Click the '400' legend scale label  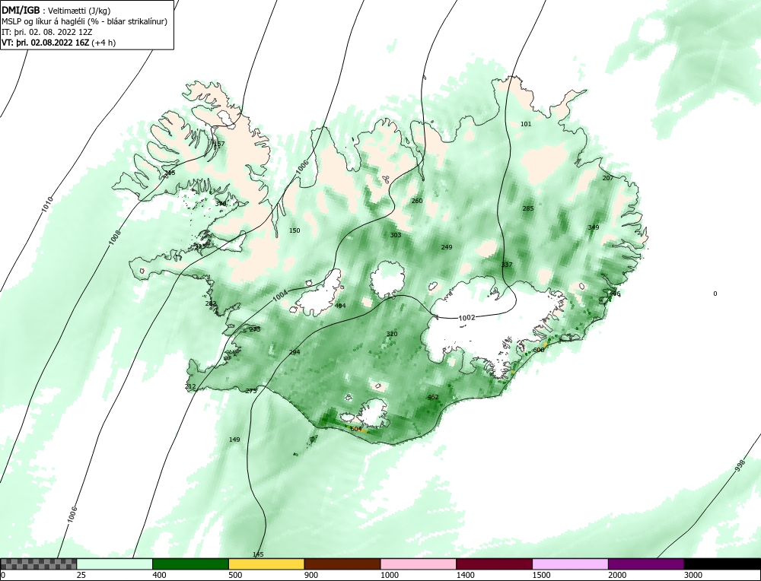(159, 575)
